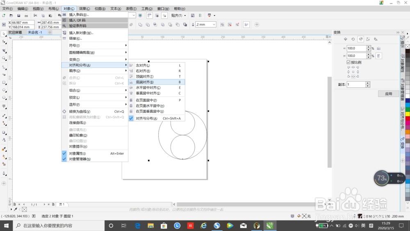Uncheck the 按比例 proportional checkbox
Screen dimensions: 410x231
[x=348, y=62]
